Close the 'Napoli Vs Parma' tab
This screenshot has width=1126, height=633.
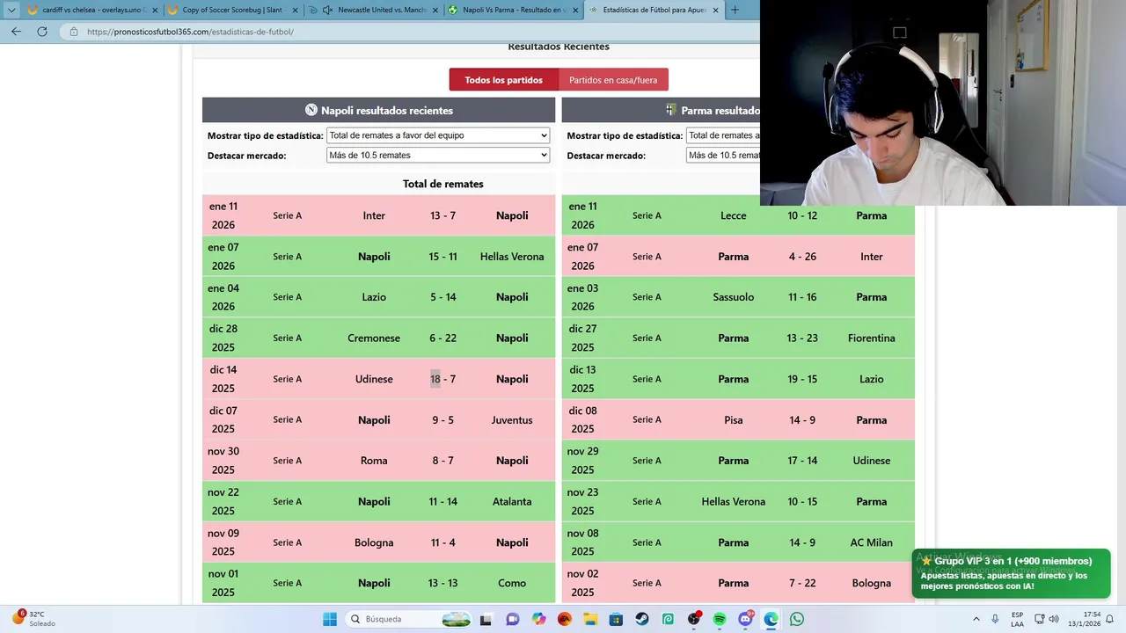click(574, 10)
